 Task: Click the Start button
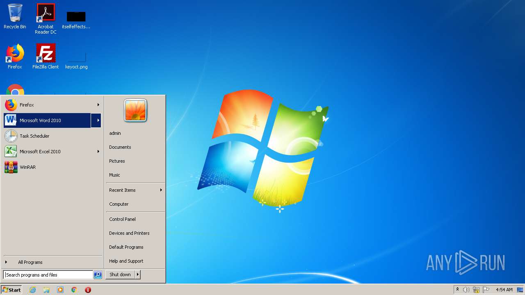11,290
